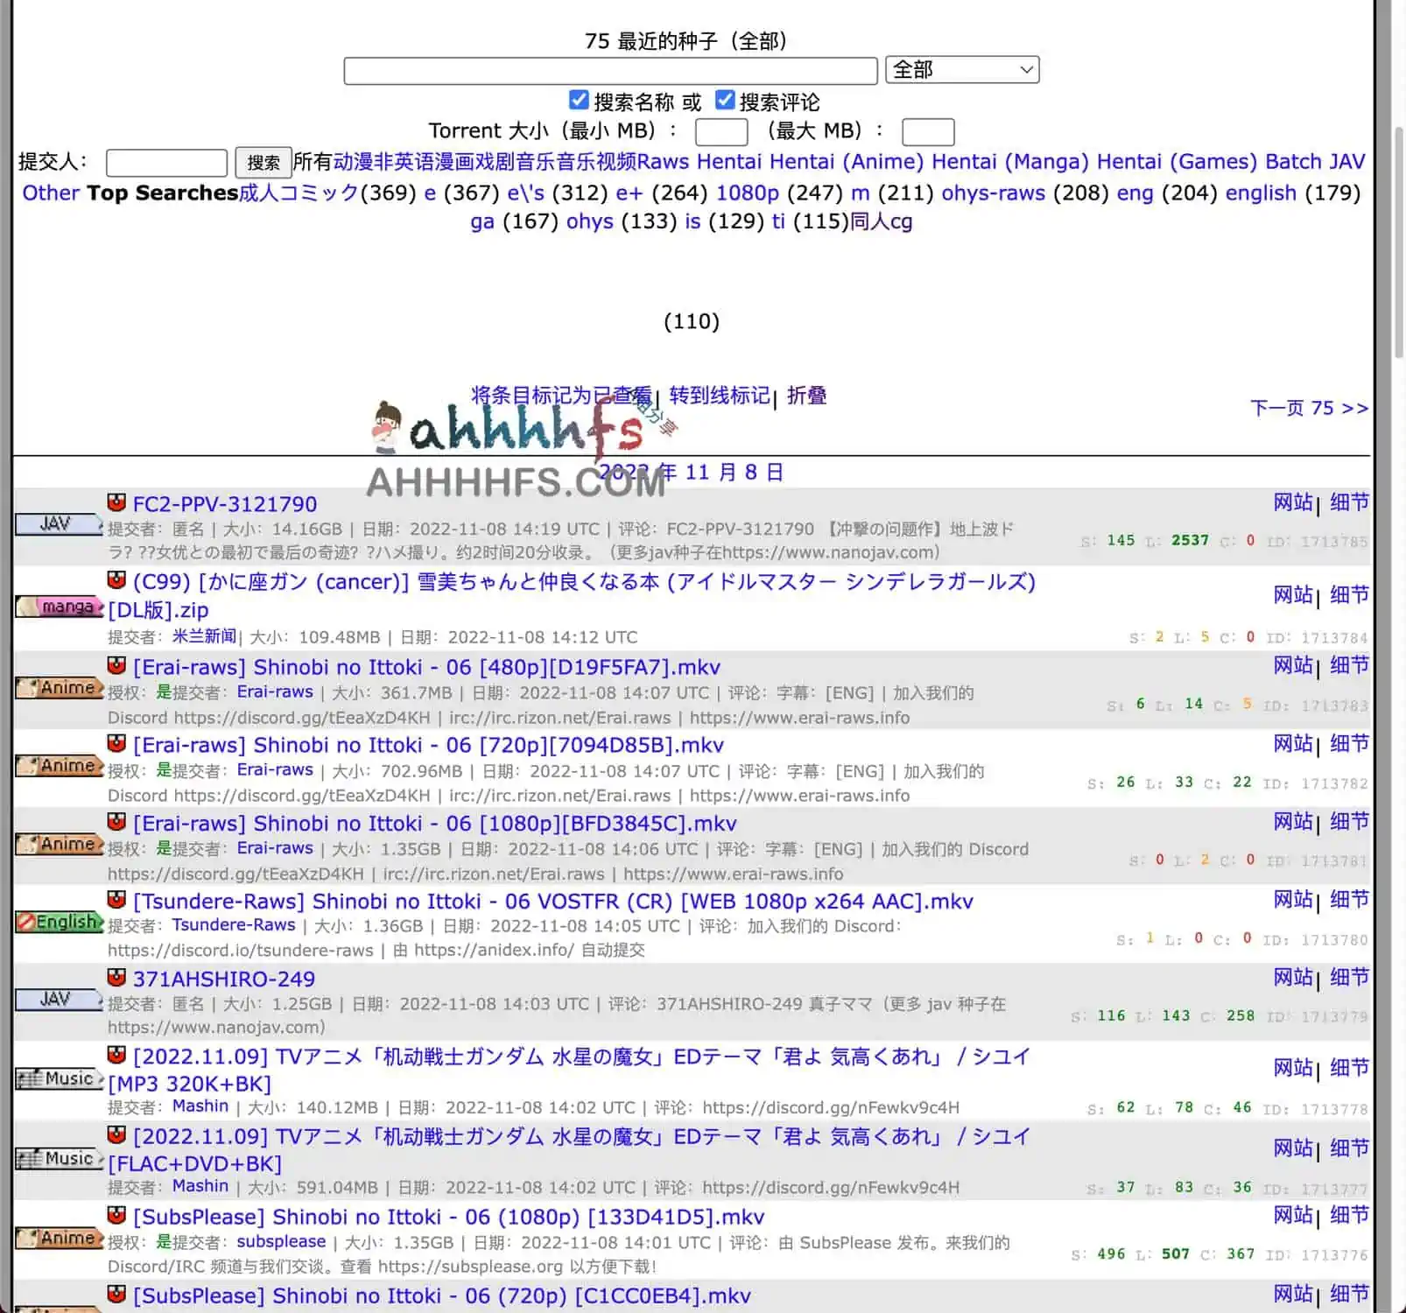Click English category badge for Tsundere-Raws entry
This screenshot has width=1406, height=1313.
[60, 922]
